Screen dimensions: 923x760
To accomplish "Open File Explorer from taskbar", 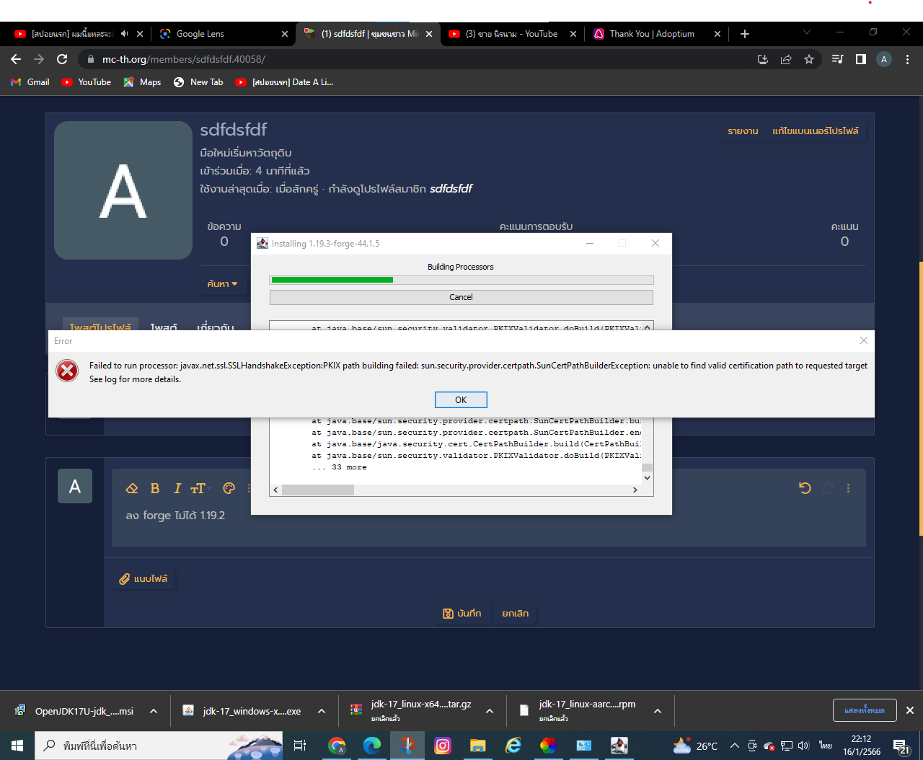I will pos(478,746).
